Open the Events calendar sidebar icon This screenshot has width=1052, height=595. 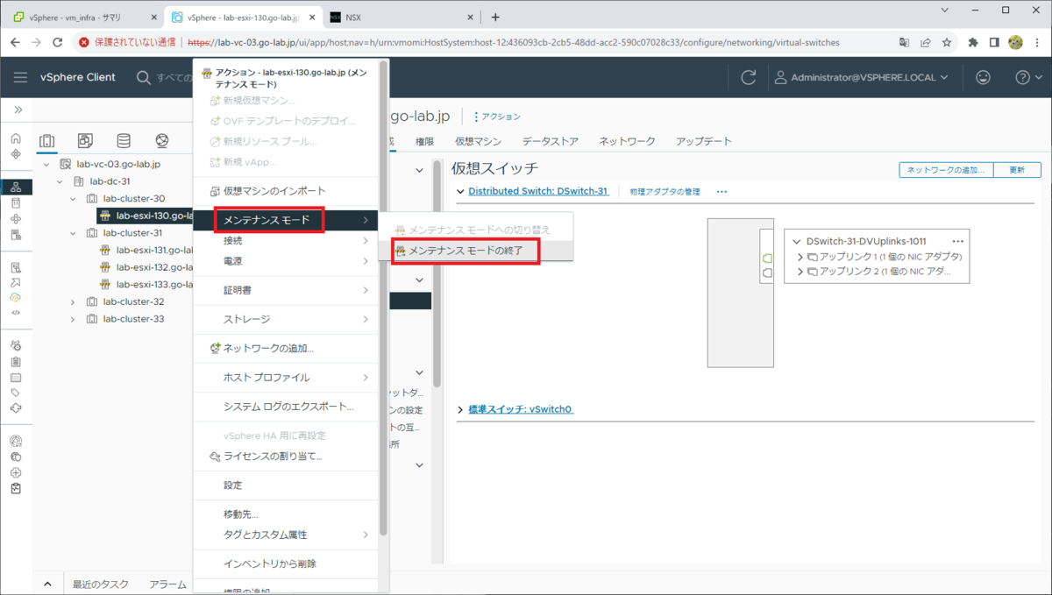pos(16,377)
